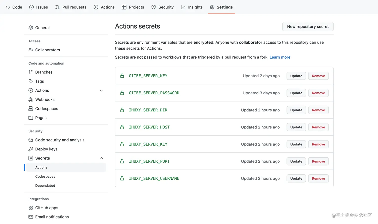Viewport: 378px width, 224px height.
Task: Click the Deploy keys key icon
Action: pos(31,149)
